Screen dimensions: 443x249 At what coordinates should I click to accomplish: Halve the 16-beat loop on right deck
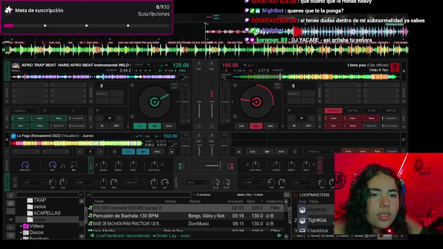(x=291, y=118)
